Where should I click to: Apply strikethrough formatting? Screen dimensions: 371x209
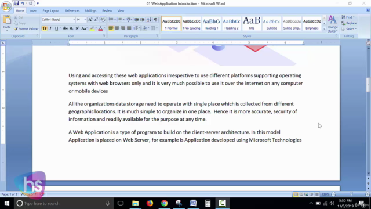(x=65, y=28)
